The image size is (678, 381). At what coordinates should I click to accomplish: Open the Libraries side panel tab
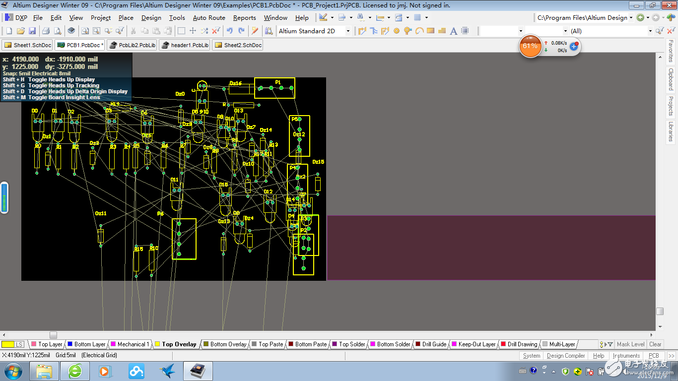pos(671,131)
